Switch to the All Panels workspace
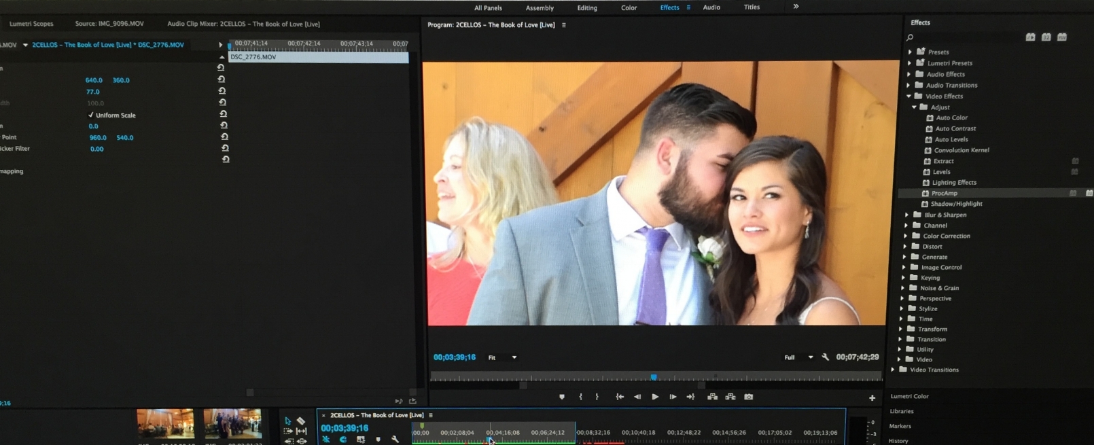1094x445 pixels. [488, 8]
